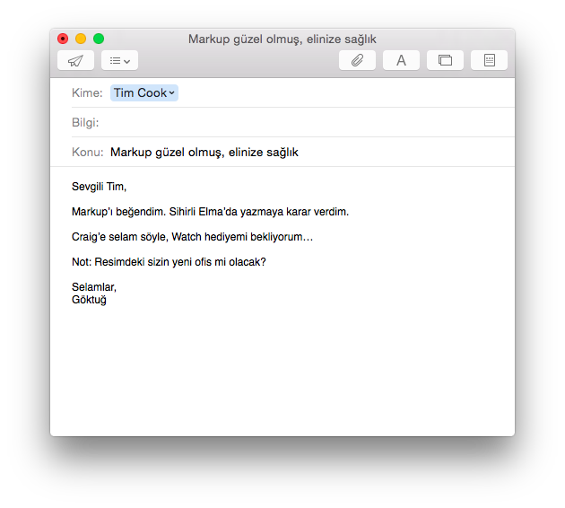Viewport: 565px width, 508px height.
Task: Zoom the window with the green button
Action: tap(99, 39)
